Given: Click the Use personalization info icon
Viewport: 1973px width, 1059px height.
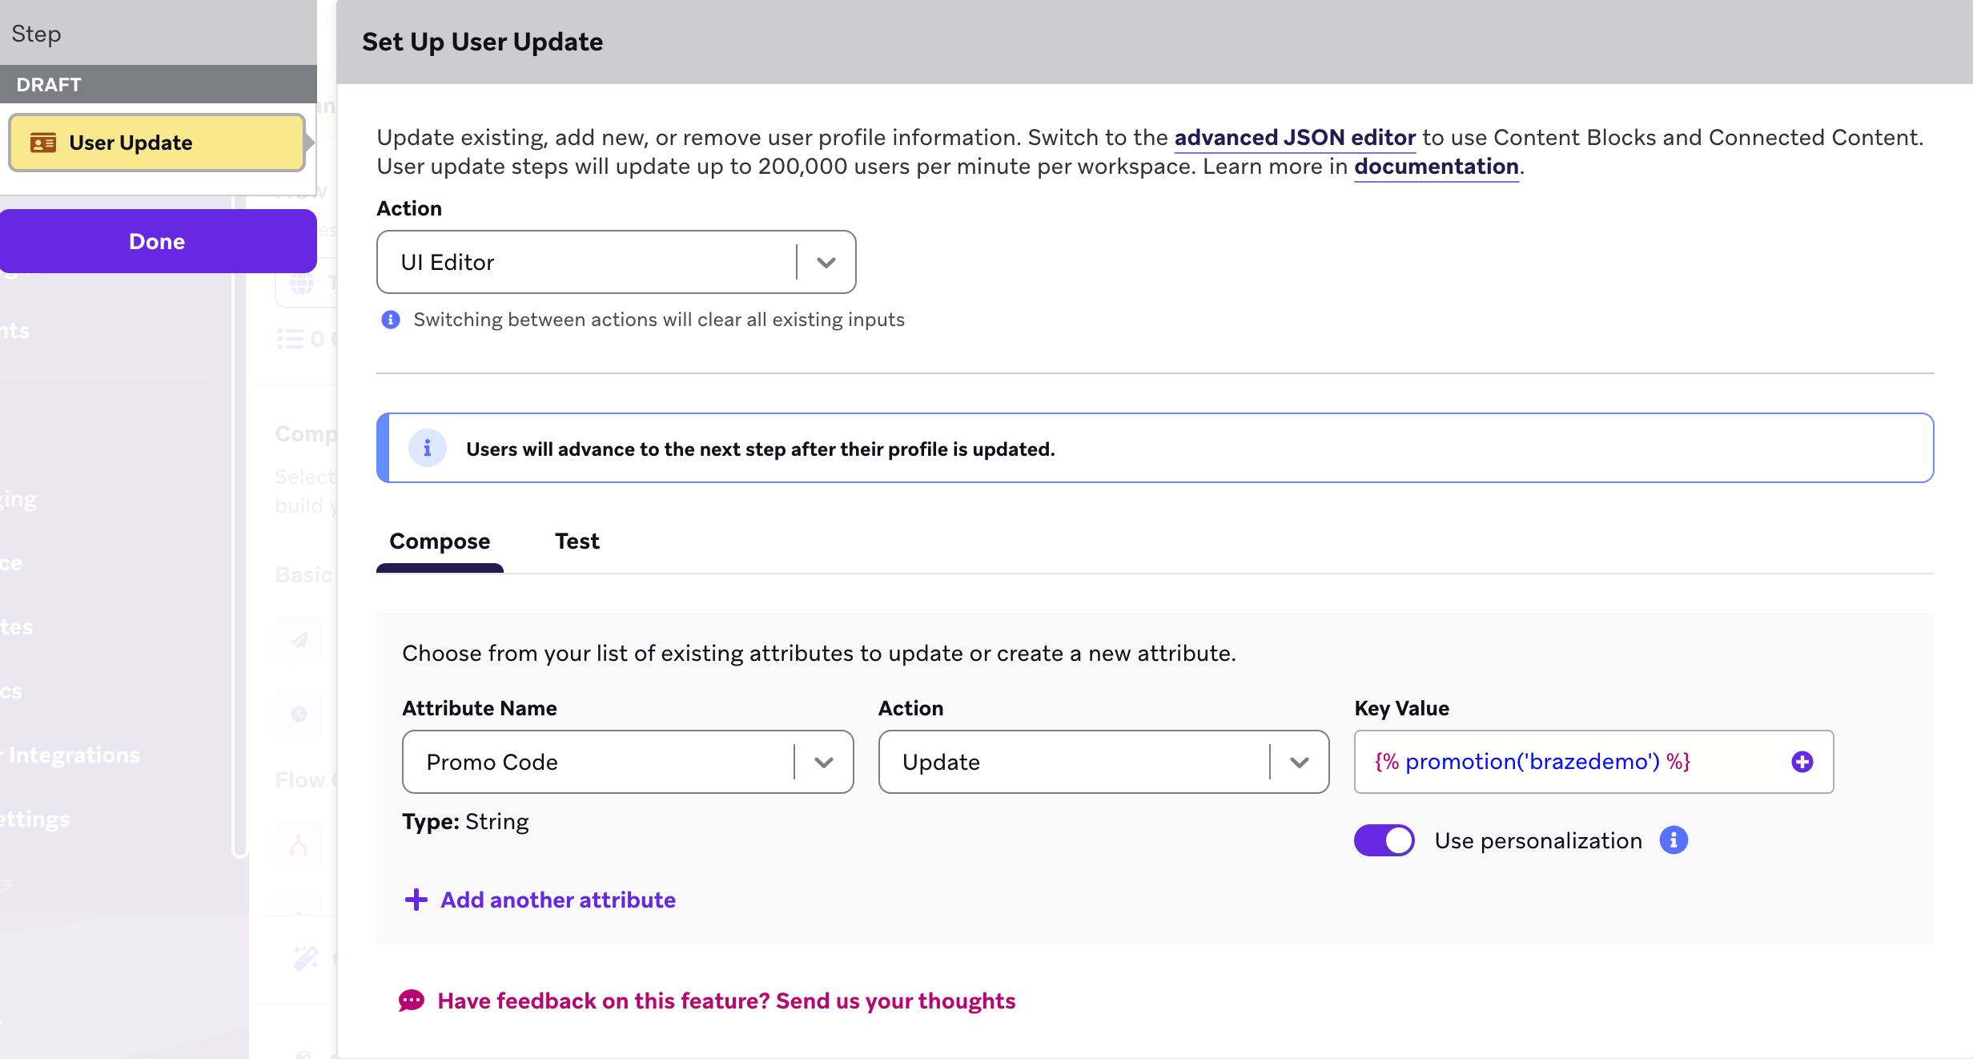Looking at the screenshot, I should click(1674, 840).
